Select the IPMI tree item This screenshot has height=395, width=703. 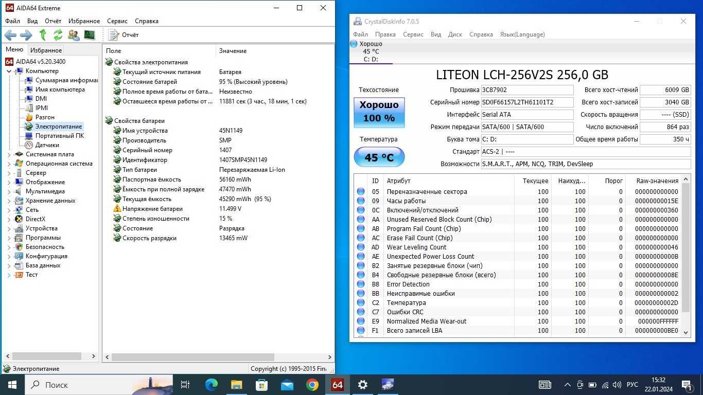(37, 108)
